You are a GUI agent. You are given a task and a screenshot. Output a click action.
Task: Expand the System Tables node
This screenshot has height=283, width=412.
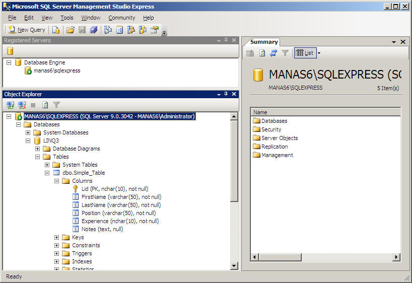(47, 165)
